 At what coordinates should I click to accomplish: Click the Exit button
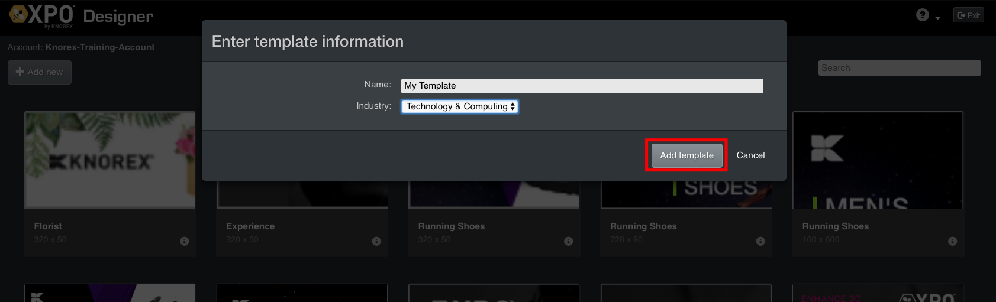point(968,15)
